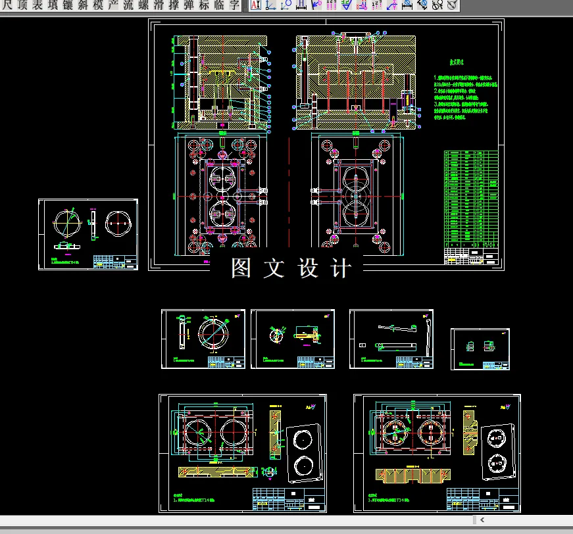Select the bottom-right core plate sheet
Viewport: 573px width, 534px height.
pos(437,453)
